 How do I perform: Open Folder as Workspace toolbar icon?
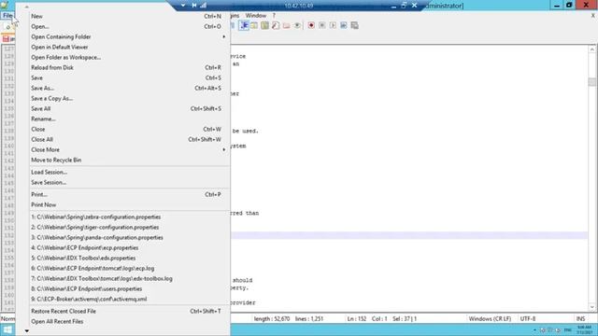pos(287,25)
